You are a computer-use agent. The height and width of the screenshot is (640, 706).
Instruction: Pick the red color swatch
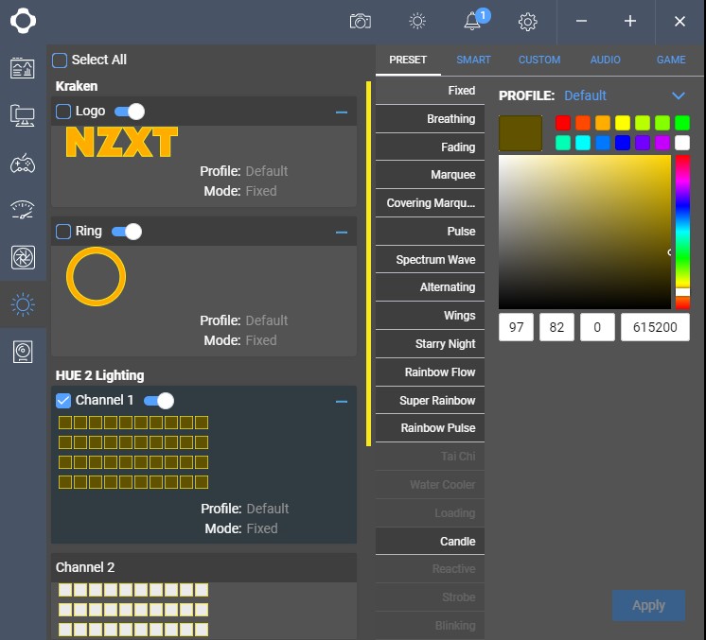pyautogui.click(x=563, y=123)
